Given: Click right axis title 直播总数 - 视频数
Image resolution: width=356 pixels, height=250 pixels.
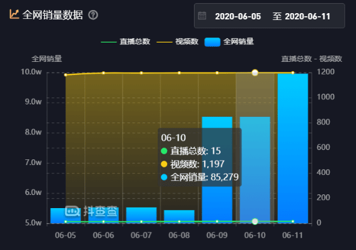Looking at the screenshot, I should [x=312, y=59].
